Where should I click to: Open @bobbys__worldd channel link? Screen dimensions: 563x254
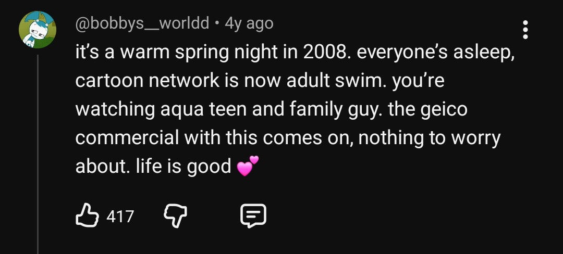point(142,23)
